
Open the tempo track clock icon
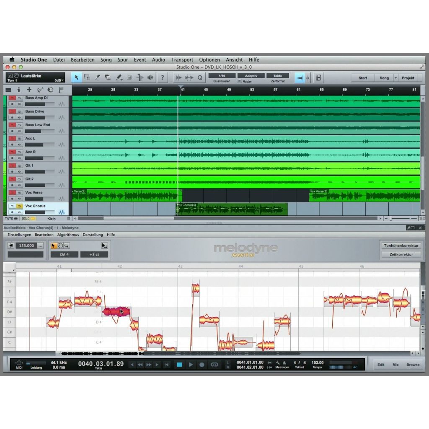pos(51,90)
